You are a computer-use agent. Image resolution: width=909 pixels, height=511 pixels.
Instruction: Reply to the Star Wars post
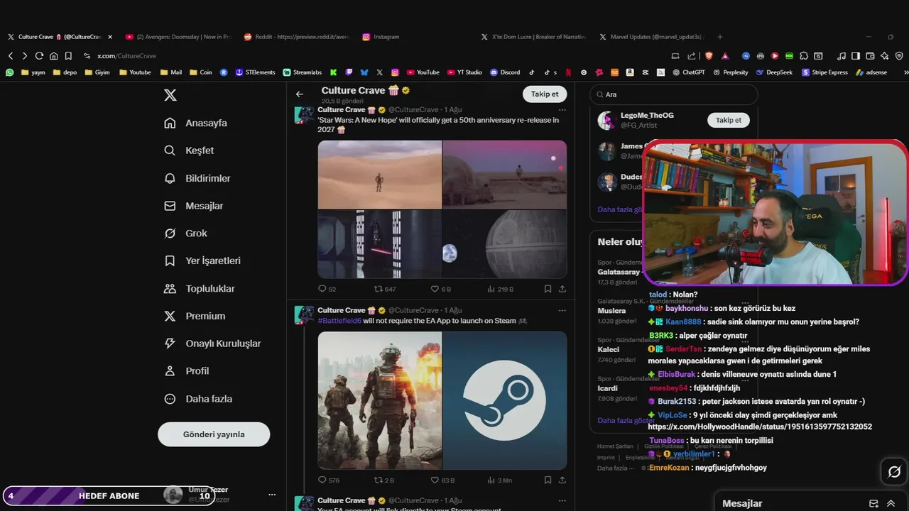327,289
